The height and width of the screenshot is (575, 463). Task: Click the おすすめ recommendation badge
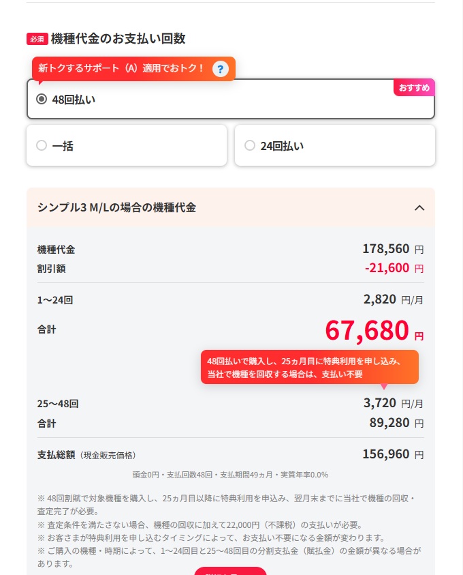coord(414,88)
